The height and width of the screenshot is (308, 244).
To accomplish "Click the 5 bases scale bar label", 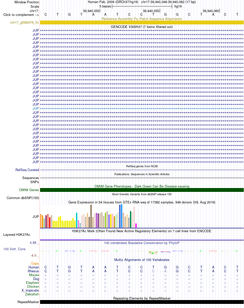I will [x=105, y=6].
